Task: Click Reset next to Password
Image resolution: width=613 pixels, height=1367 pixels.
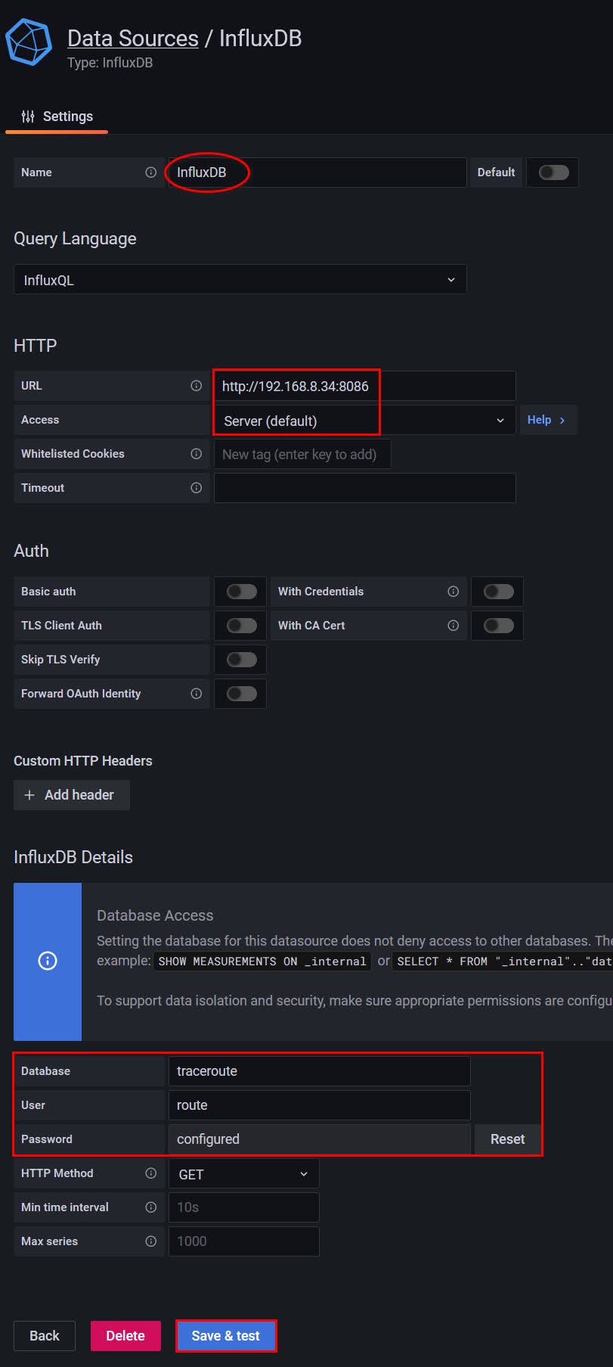Action: click(507, 1139)
